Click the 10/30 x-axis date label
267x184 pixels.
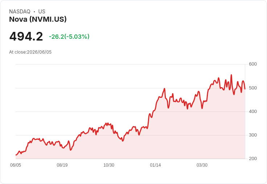(109, 165)
